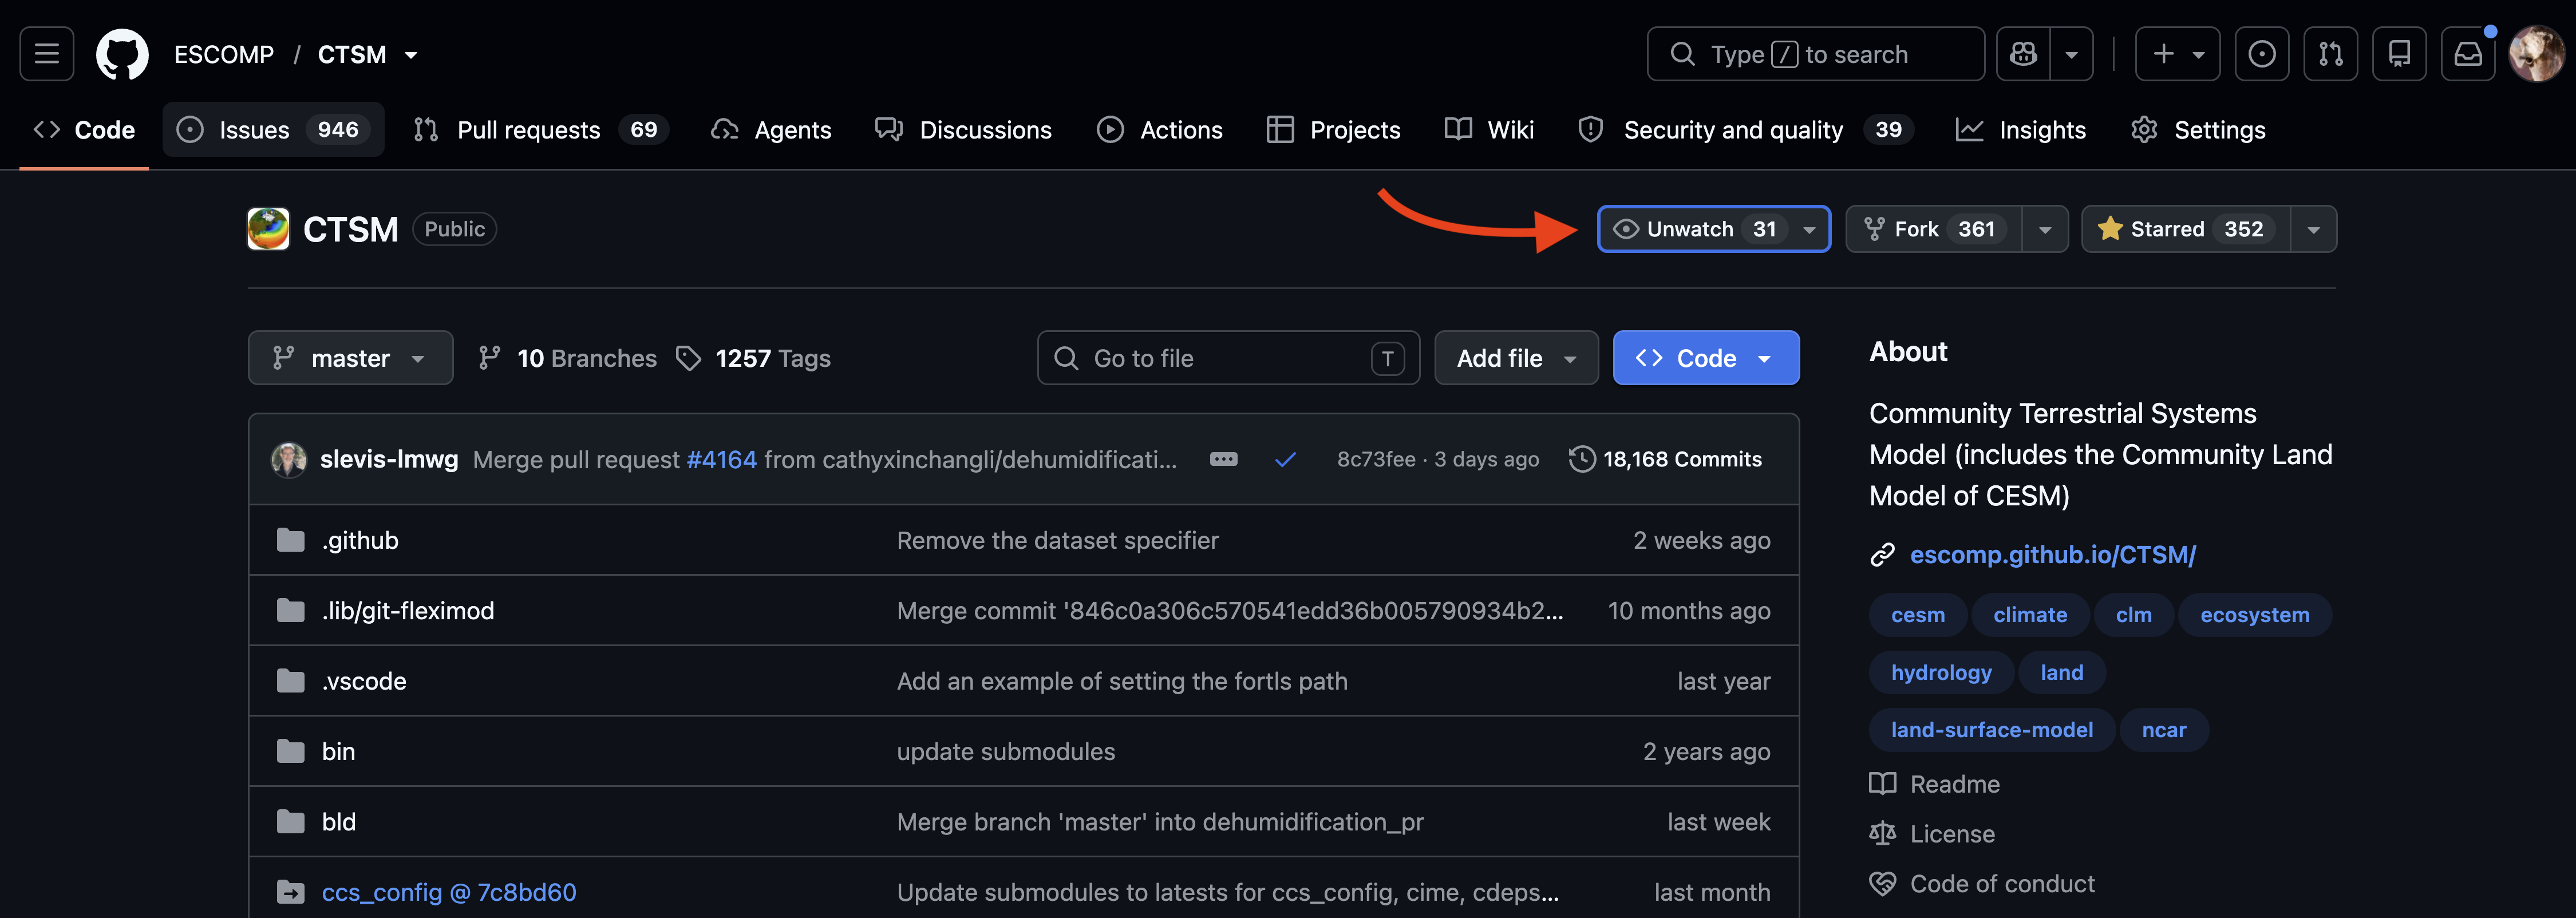The height and width of the screenshot is (918, 2576).
Task: Open Copilot chat icon in header
Action: (x=2023, y=54)
